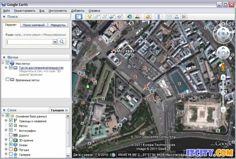Toggle sunlight across the landscape
Viewport: 236px width, 159px height.
tap(137, 17)
